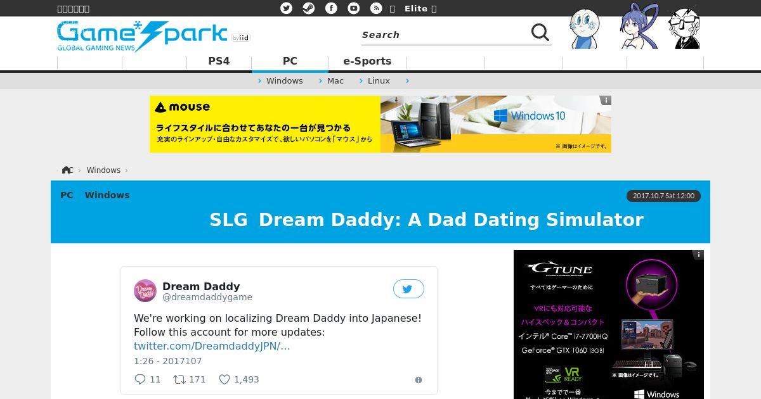Open the Mac sub-category link

point(335,81)
